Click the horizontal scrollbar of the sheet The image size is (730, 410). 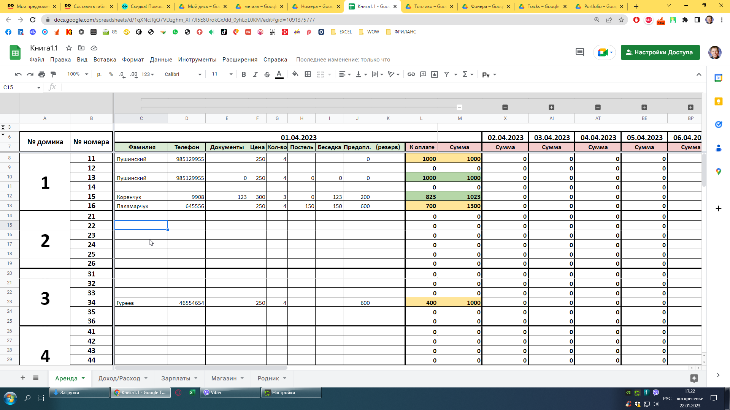(201, 367)
